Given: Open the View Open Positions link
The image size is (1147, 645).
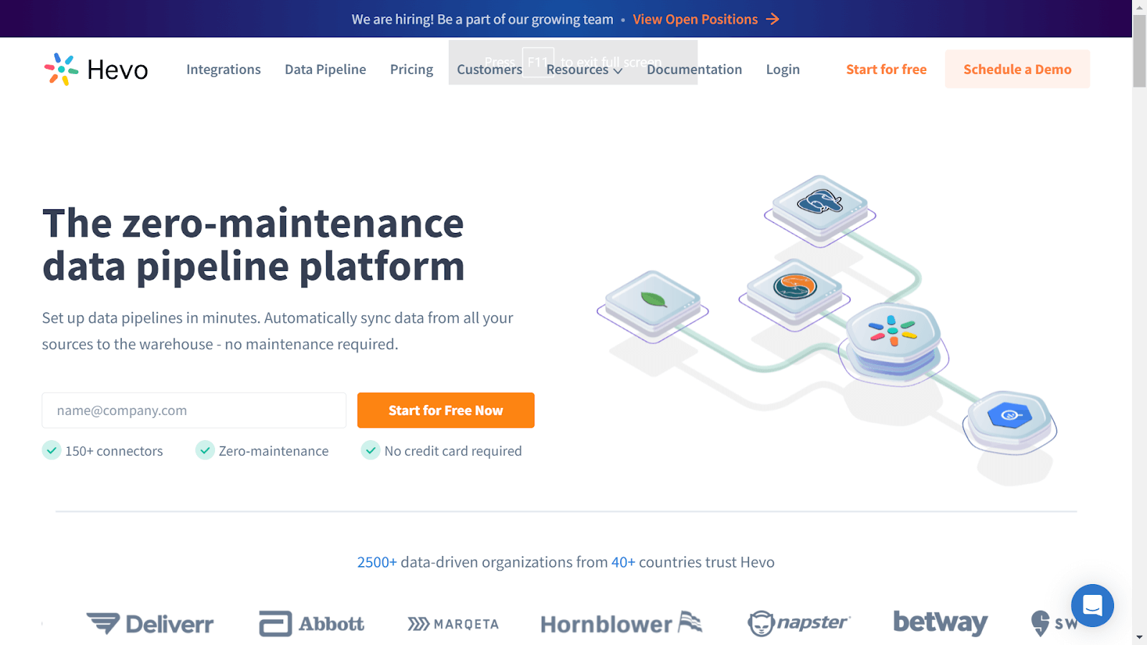Looking at the screenshot, I should point(695,19).
